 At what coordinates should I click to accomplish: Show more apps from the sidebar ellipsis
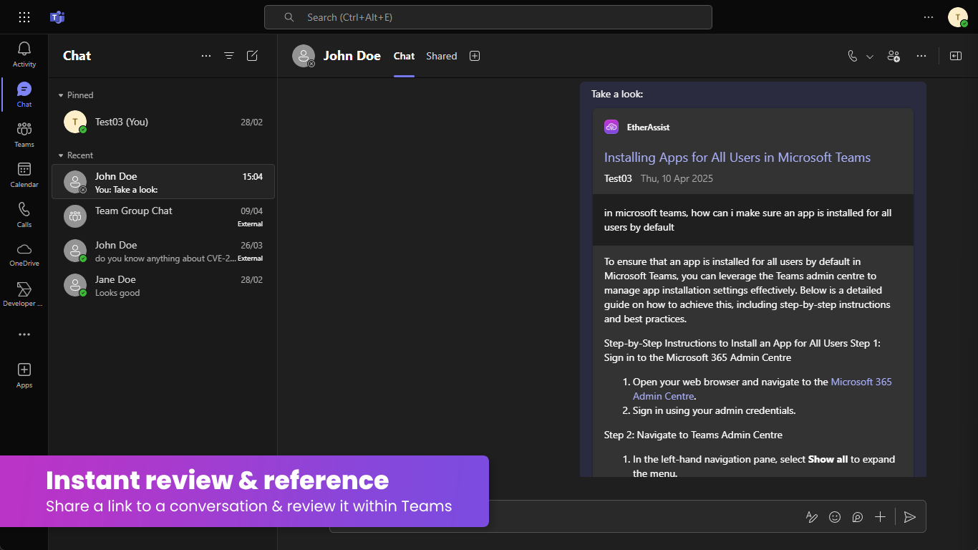coord(24,334)
